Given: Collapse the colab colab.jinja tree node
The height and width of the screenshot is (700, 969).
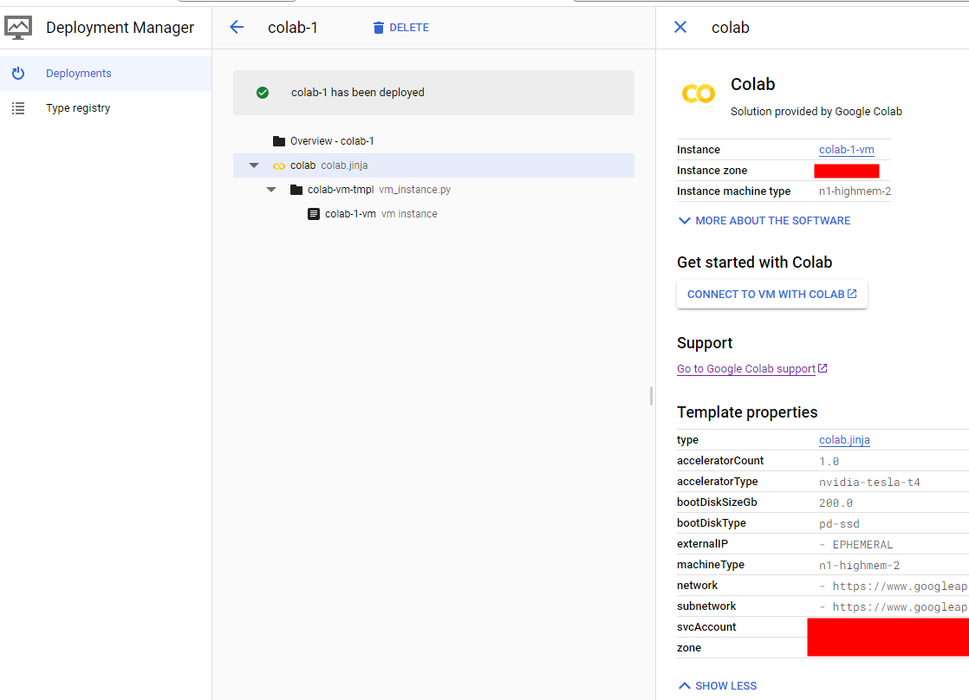Looking at the screenshot, I should [253, 165].
